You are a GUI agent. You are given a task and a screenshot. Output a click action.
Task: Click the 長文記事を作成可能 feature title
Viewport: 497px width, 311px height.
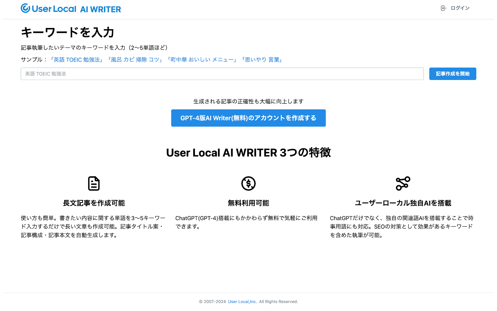pos(94,203)
